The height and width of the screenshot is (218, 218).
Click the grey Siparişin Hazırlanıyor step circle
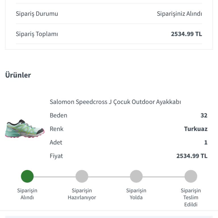pos(82,176)
